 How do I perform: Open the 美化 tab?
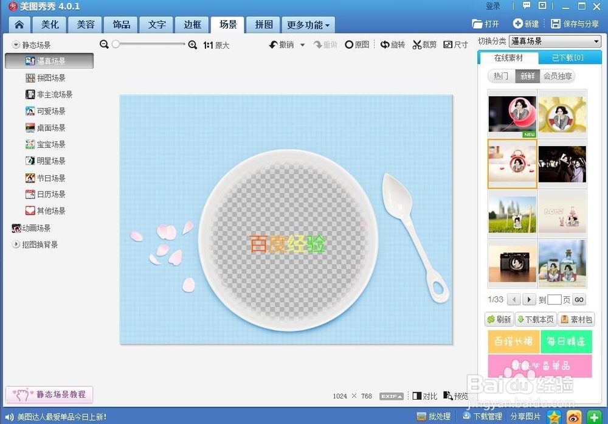click(50, 25)
